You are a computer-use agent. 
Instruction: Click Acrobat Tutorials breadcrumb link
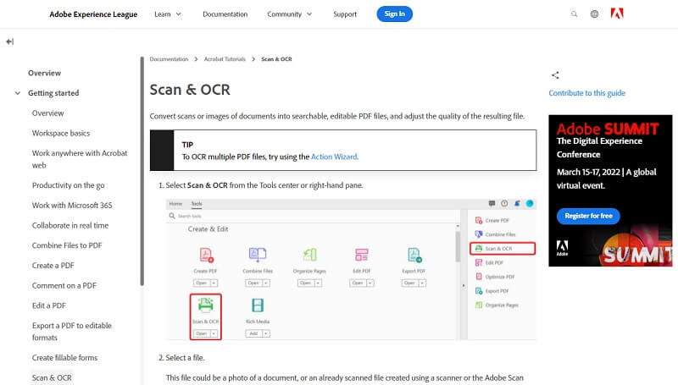225,59
